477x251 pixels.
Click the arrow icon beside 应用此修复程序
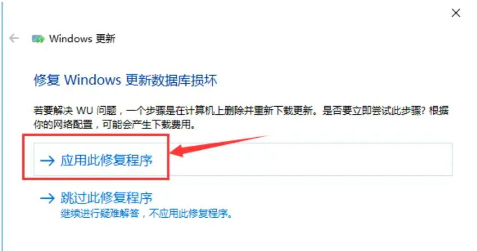click(47, 160)
